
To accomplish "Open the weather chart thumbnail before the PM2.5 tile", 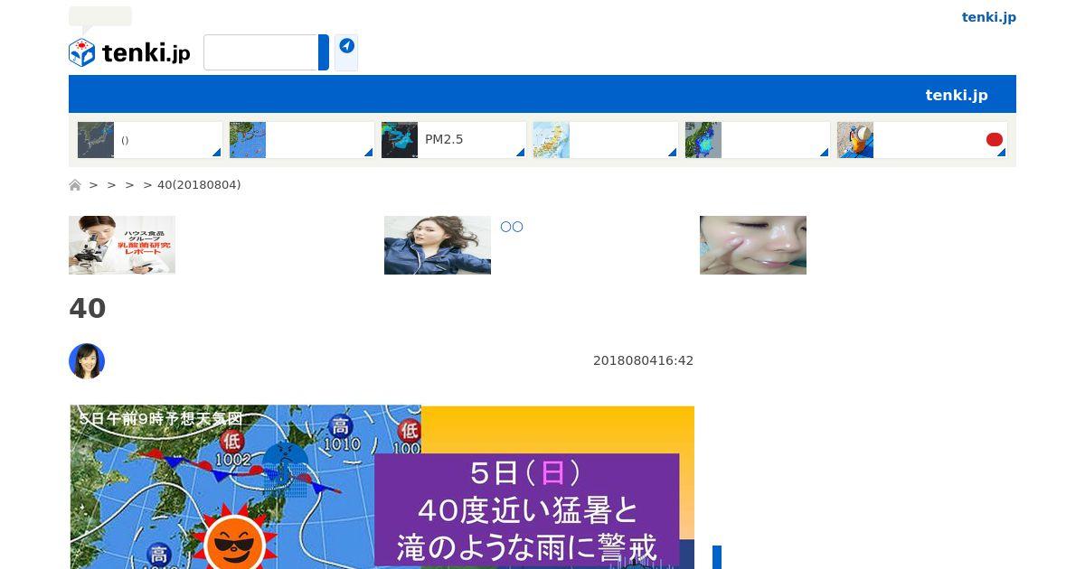I will [248, 140].
